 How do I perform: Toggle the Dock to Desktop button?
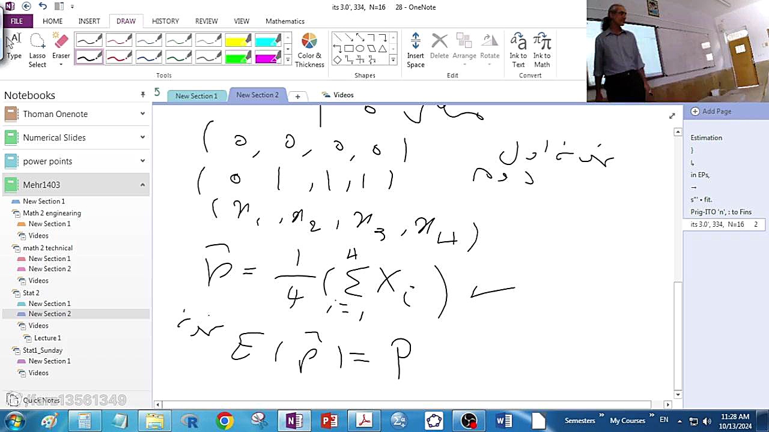(58, 7)
